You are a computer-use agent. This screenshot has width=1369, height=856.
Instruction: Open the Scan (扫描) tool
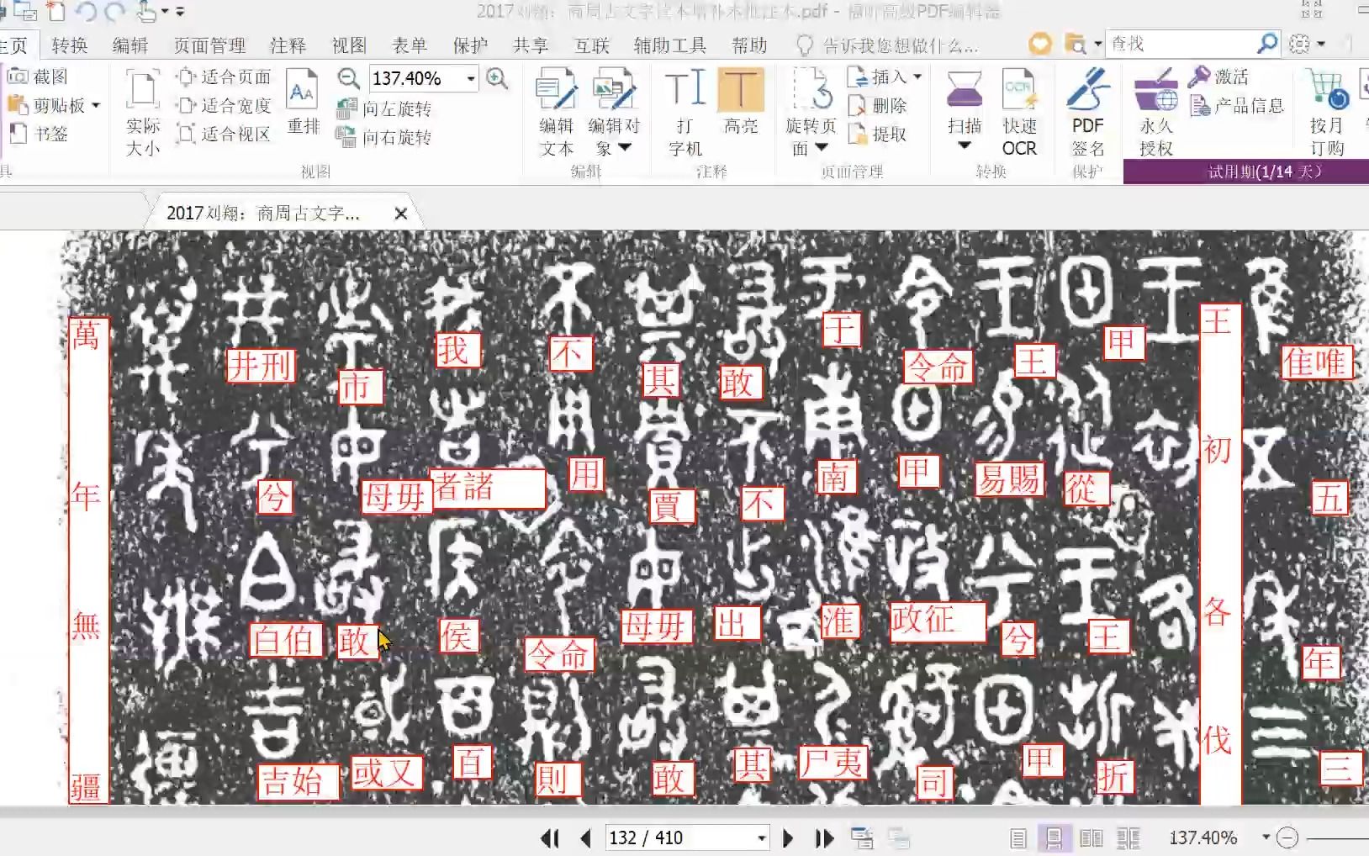click(x=965, y=111)
